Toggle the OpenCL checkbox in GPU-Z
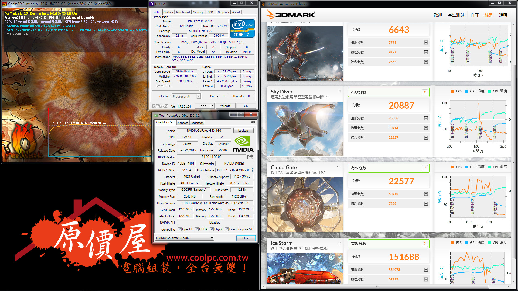 click(x=180, y=229)
